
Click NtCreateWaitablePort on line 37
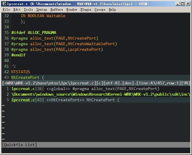[x=91, y=44]
